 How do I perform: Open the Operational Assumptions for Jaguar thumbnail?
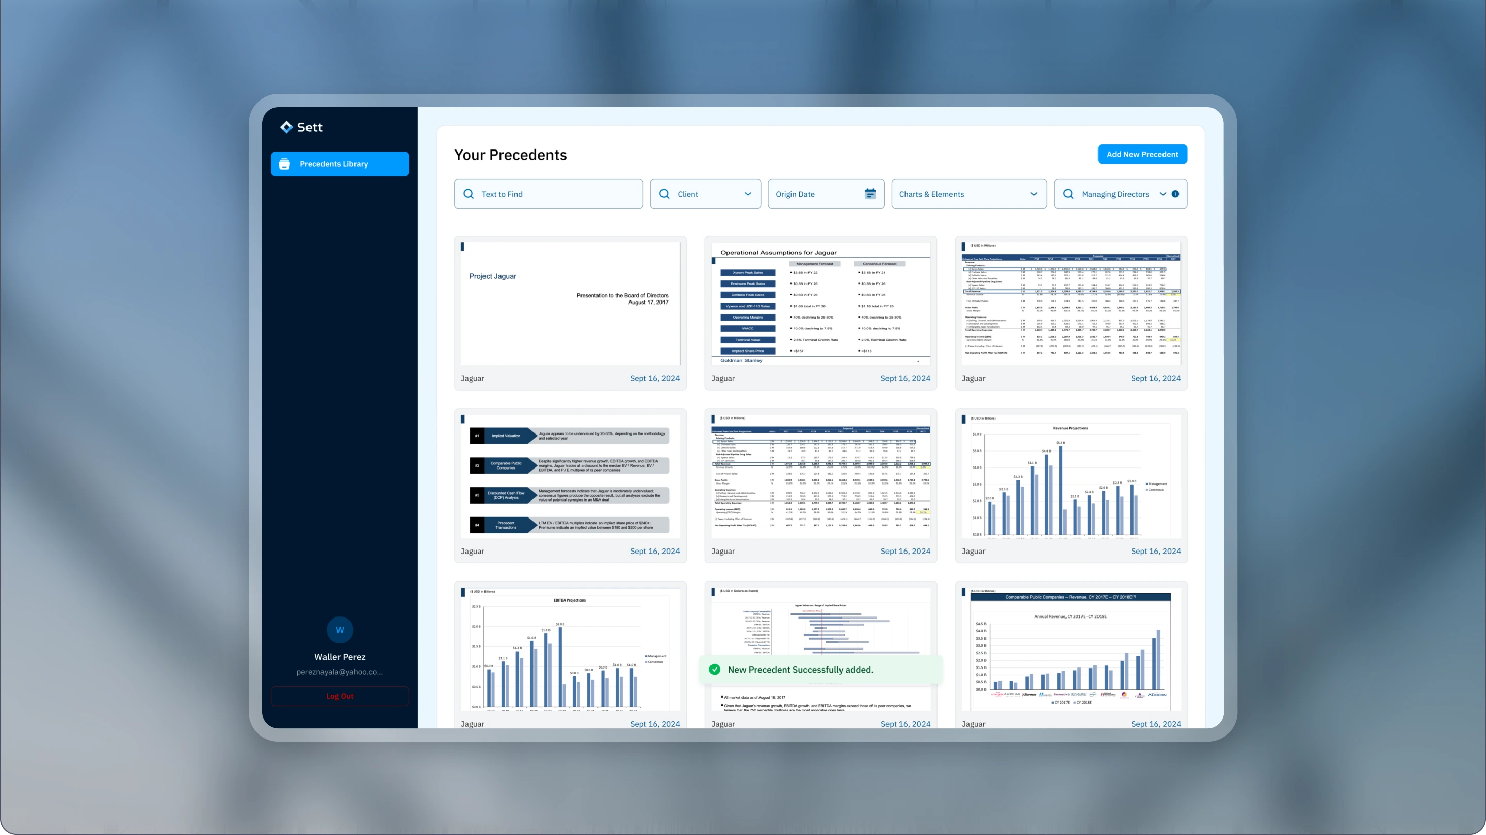coord(820,304)
